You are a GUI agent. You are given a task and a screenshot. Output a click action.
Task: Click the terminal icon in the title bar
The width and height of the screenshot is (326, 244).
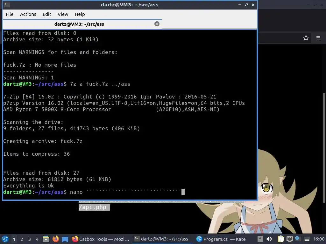[6, 4]
